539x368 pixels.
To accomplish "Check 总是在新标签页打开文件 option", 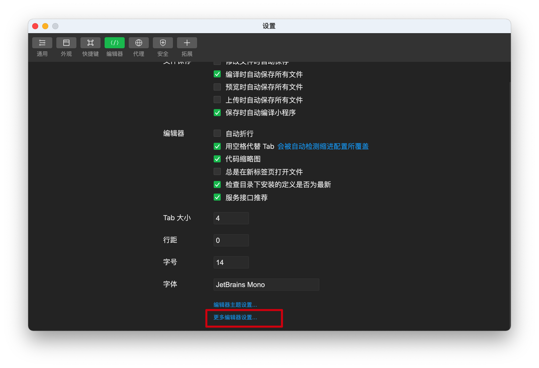I will tap(217, 172).
